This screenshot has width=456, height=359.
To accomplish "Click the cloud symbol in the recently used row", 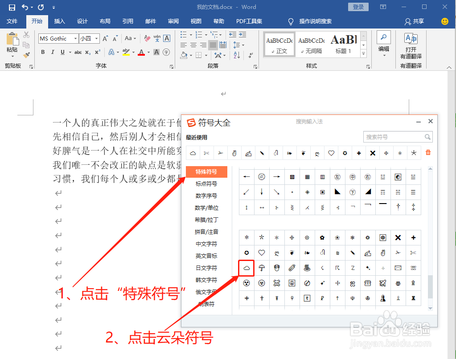I will (193, 153).
